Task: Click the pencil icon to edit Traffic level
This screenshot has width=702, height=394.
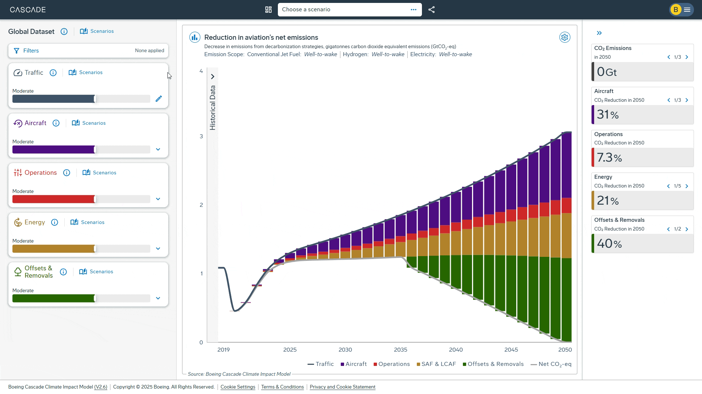Action: pyautogui.click(x=159, y=98)
